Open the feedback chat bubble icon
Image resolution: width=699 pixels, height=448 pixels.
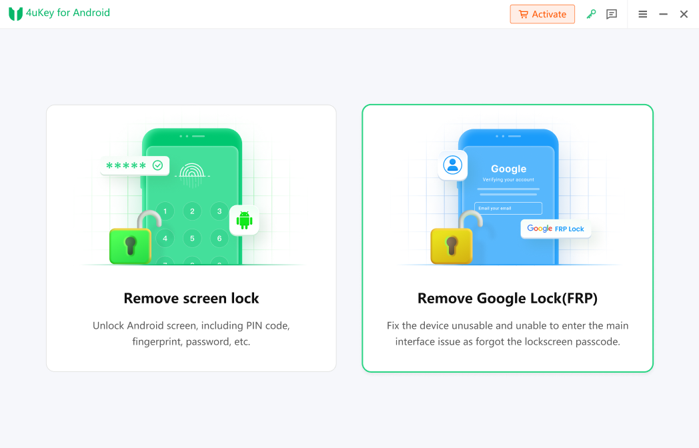(612, 14)
